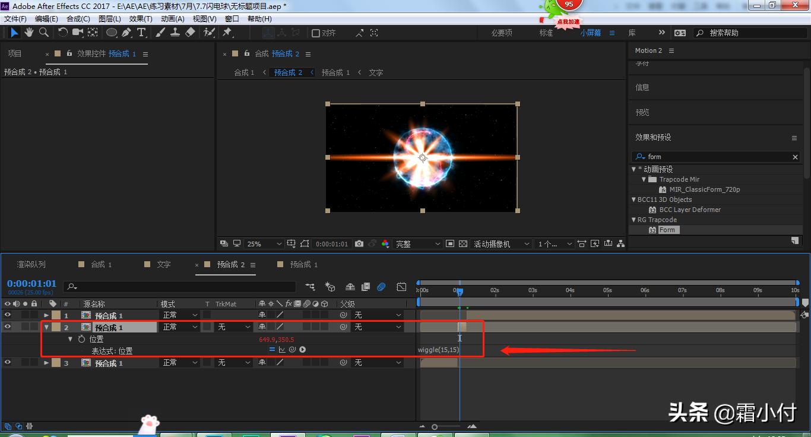Choose the horizontal Type tool
Screen dimensions: 811x437
141,33
